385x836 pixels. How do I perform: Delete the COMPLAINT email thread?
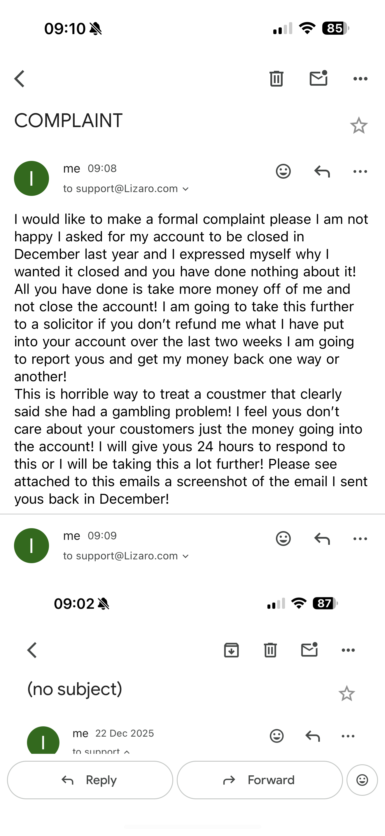pyautogui.click(x=276, y=78)
